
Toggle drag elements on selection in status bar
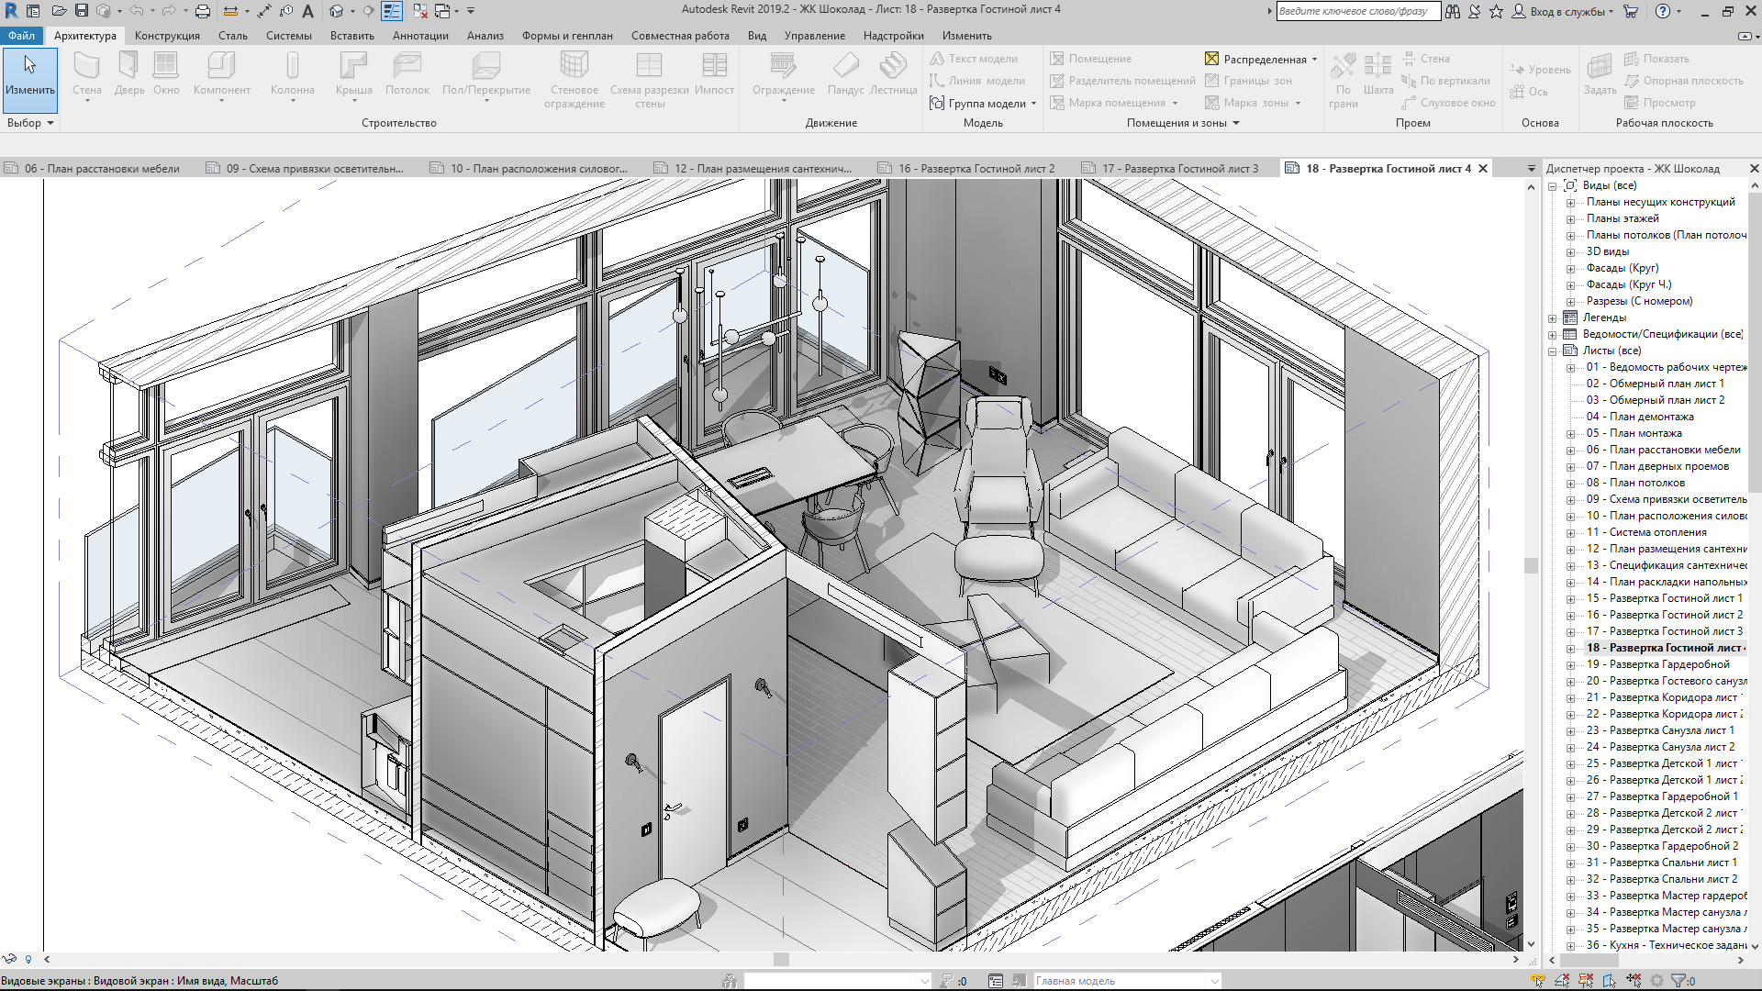tap(1634, 981)
